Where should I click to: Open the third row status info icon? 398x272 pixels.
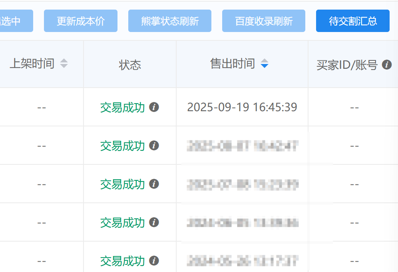click(154, 184)
